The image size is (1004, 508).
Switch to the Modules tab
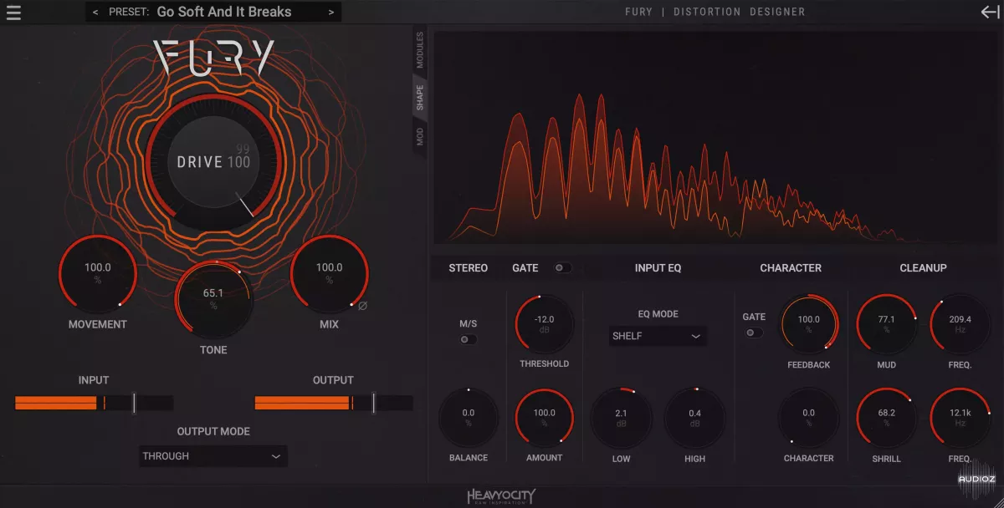coord(420,50)
